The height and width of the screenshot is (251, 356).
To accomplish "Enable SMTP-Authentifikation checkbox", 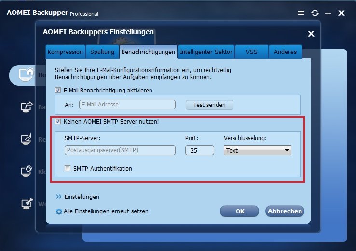I will pos(68,168).
